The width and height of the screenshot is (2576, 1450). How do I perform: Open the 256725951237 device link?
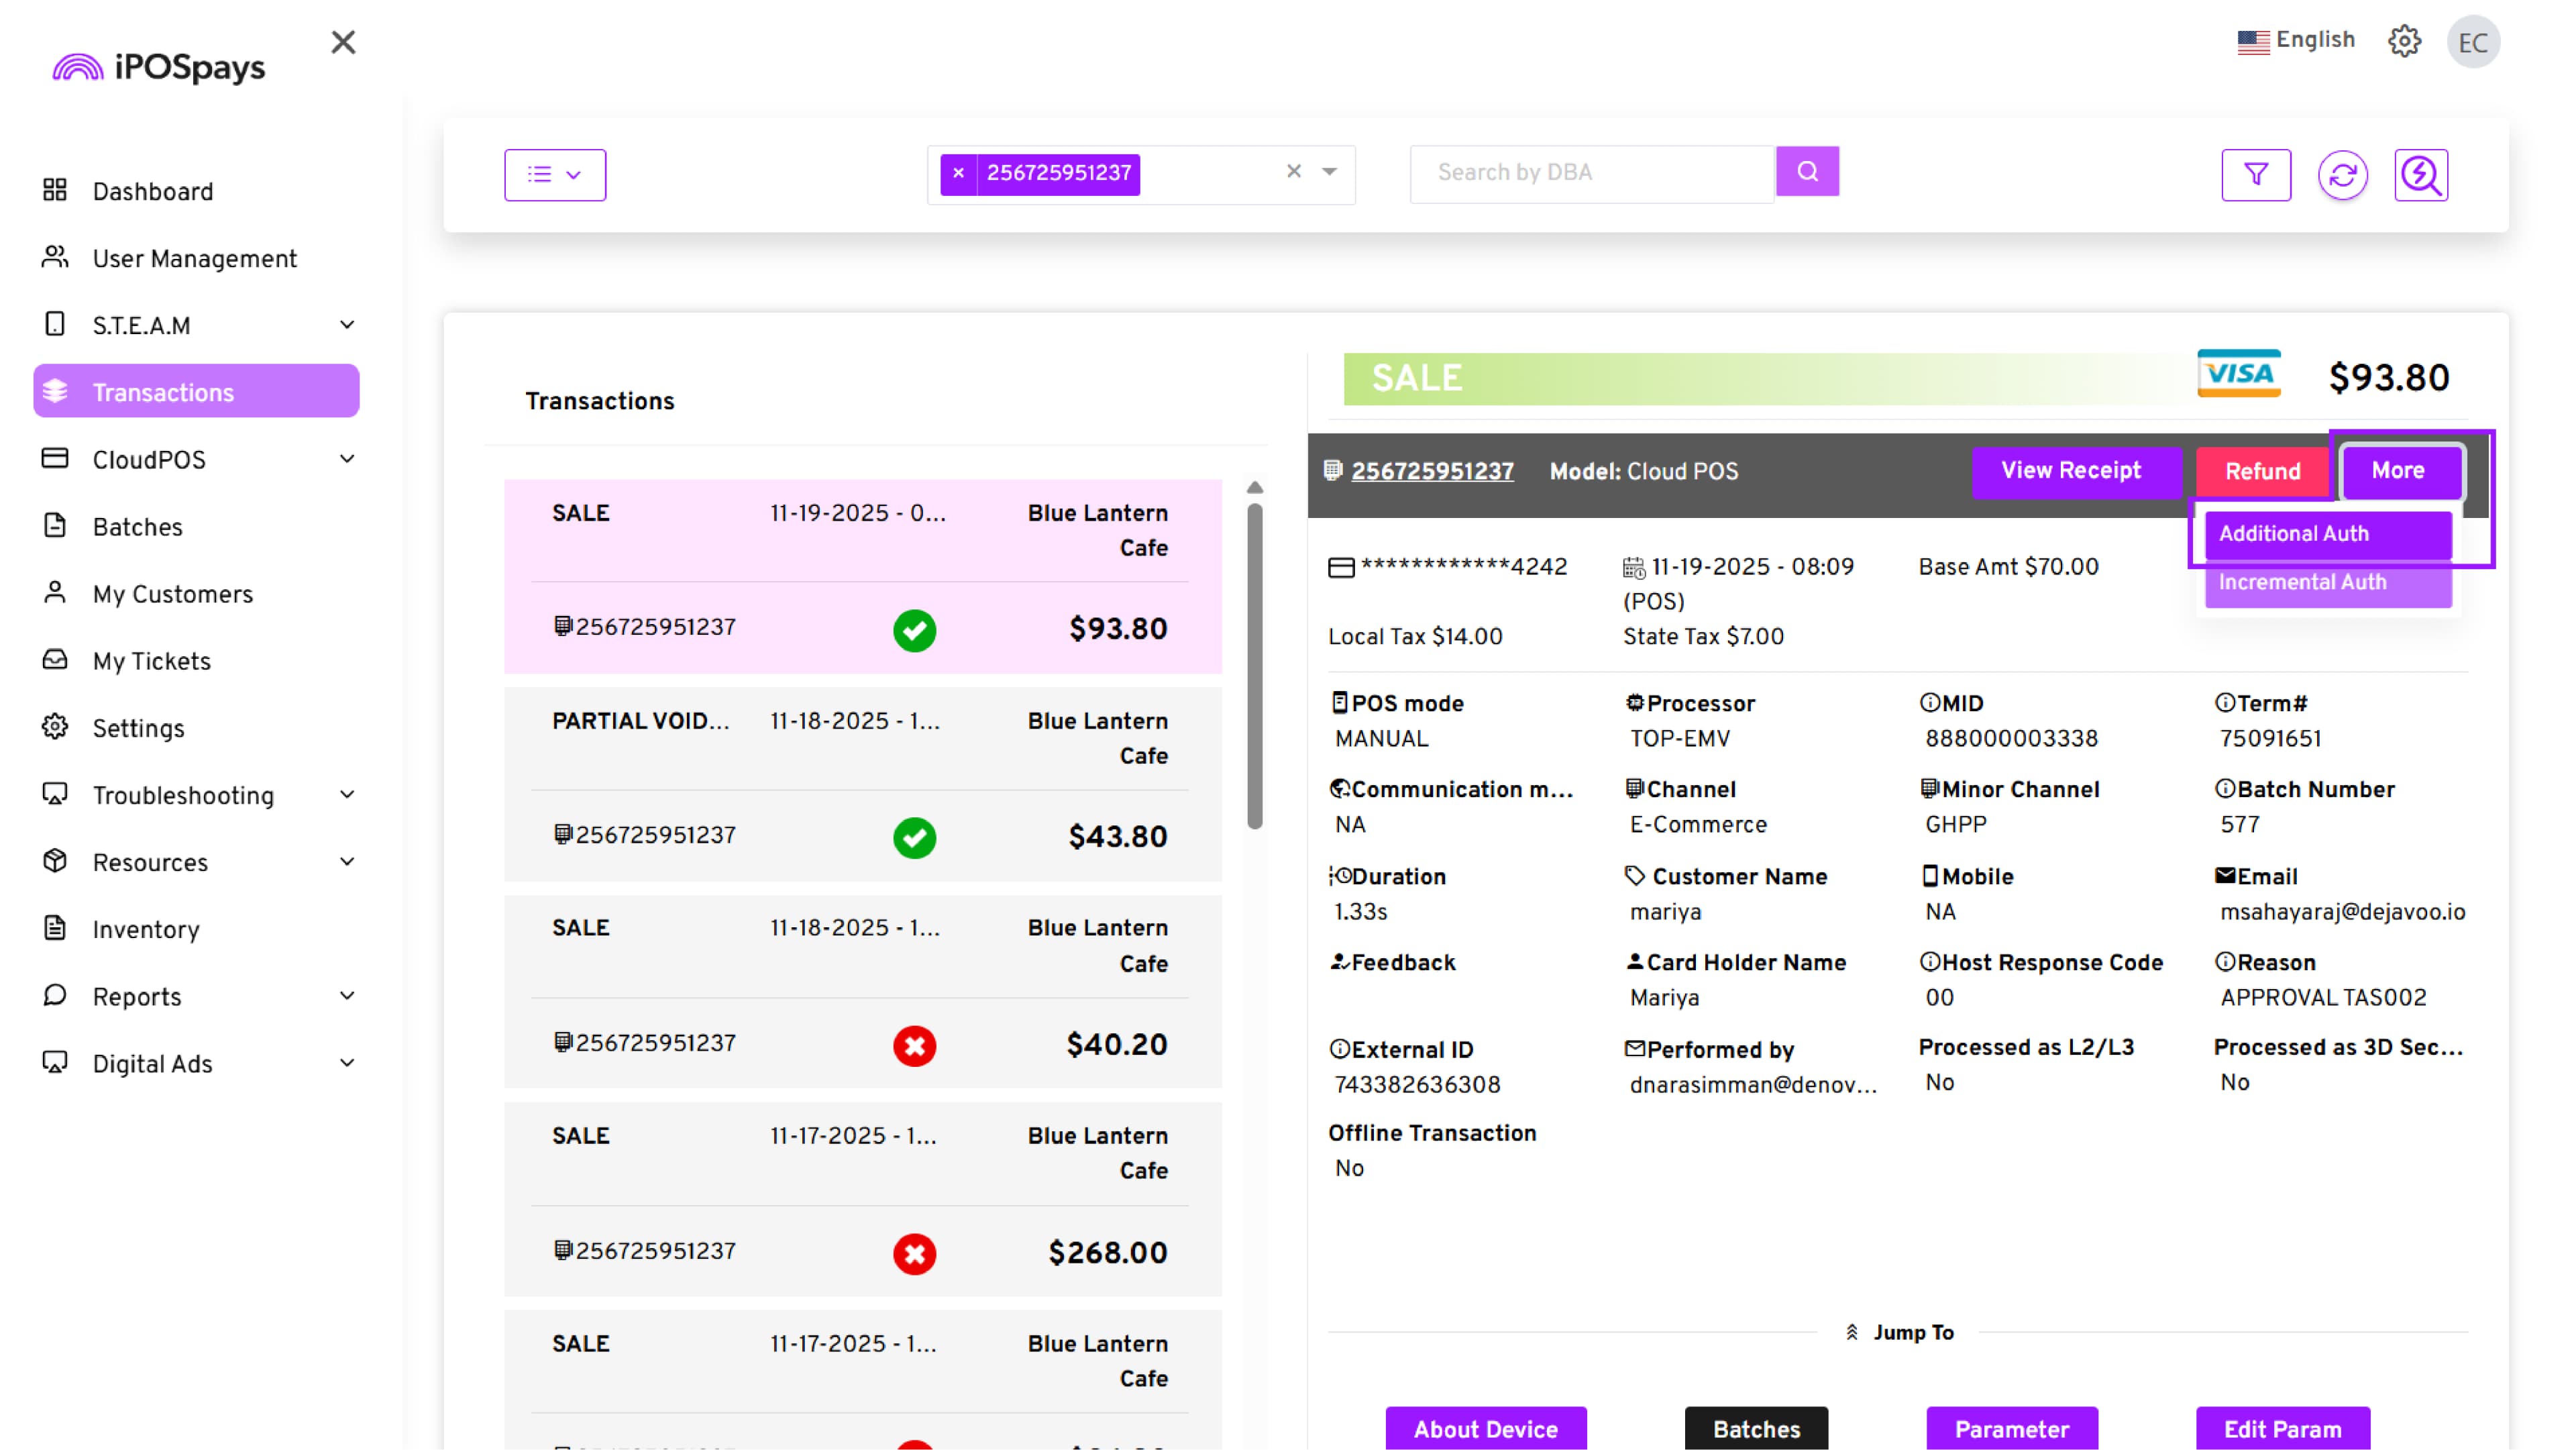pyautogui.click(x=1432, y=472)
